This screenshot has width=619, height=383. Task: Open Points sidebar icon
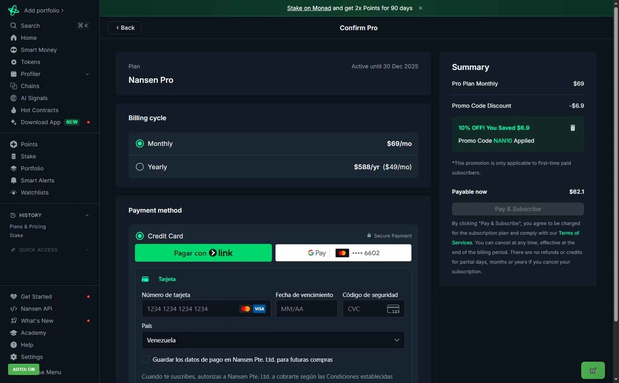point(14,144)
